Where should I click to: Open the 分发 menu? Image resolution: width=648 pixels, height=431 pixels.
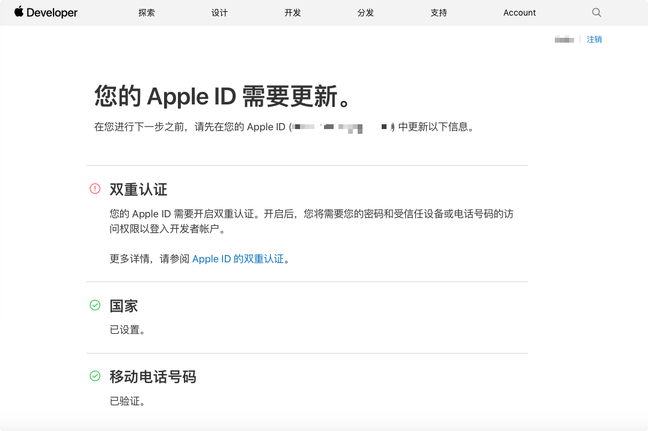click(365, 13)
